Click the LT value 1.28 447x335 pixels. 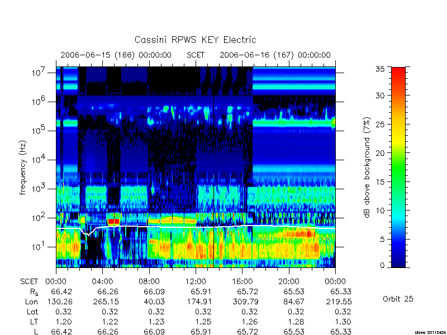coord(296,322)
